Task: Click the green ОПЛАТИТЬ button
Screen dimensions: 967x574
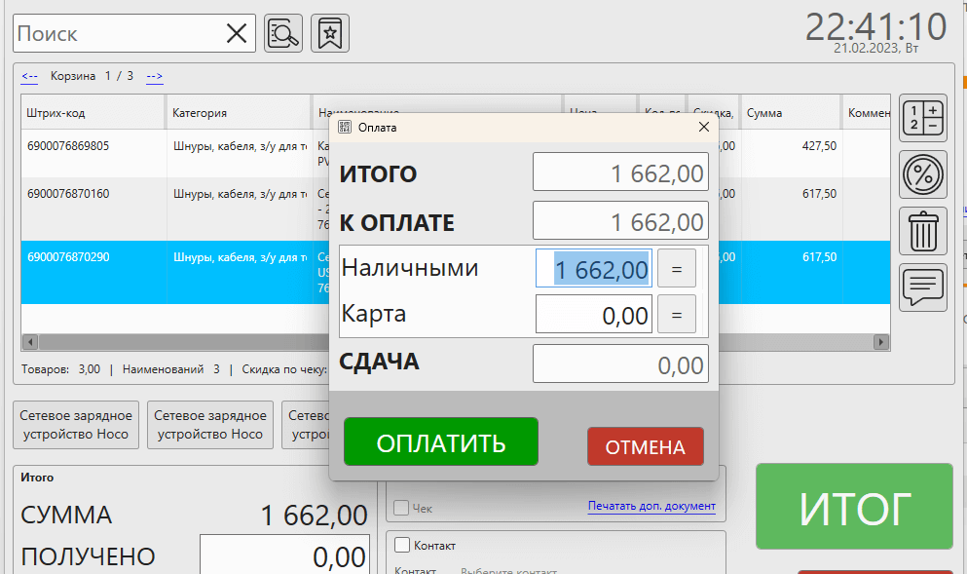Action: click(x=440, y=442)
